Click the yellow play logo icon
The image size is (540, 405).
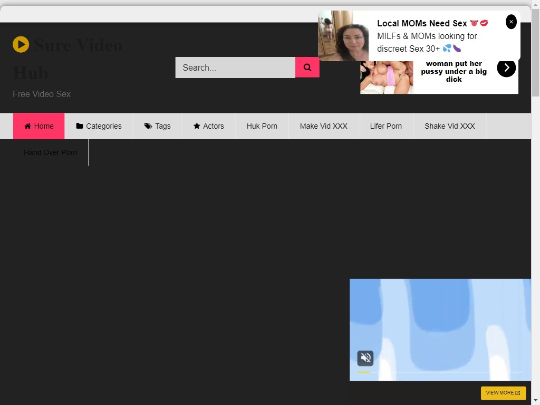click(21, 45)
